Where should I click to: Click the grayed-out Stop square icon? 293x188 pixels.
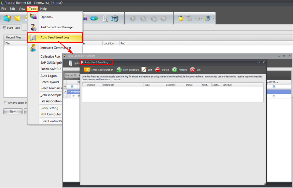pos(163,18)
